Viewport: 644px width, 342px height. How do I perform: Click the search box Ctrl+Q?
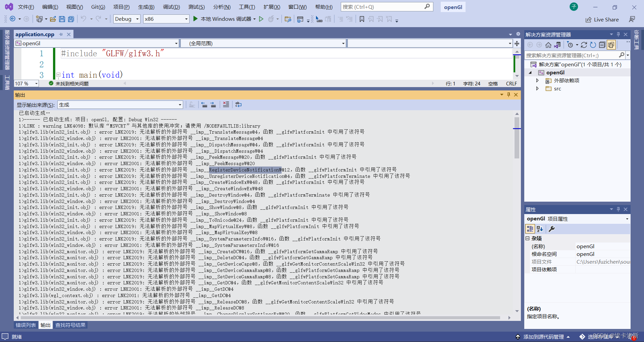pyautogui.click(x=387, y=7)
